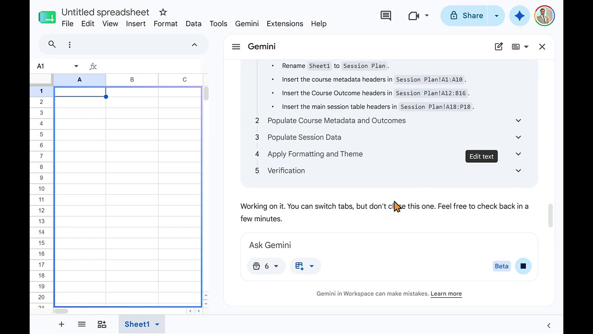Select row 12 header
This screenshot has width=593, height=334.
coord(42,211)
